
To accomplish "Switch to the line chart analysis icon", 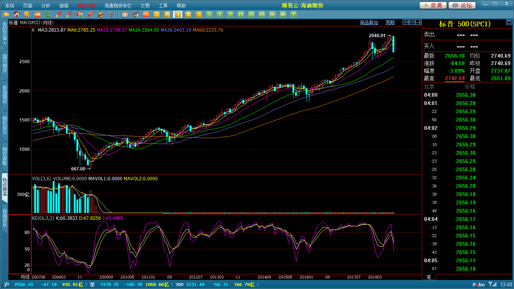I will click(135, 14).
